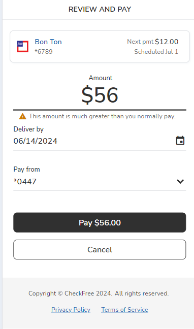
Task: Open the Terms of Service link
Action: tap(124, 310)
